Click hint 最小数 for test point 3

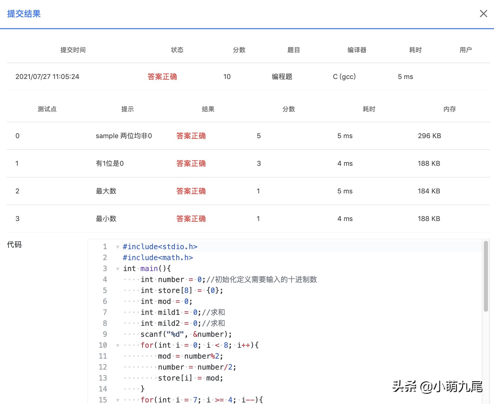(106, 219)
